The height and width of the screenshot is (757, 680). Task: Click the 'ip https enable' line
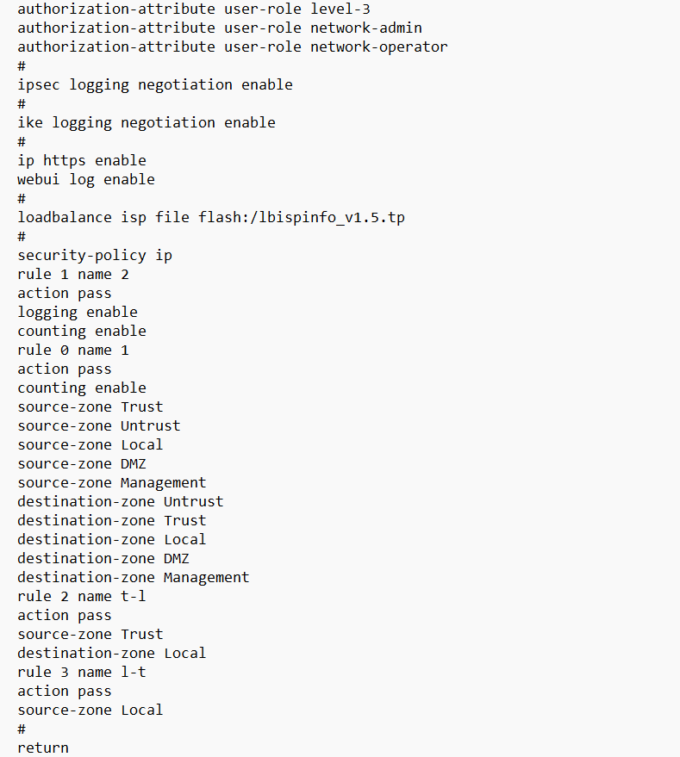point(82,161)
